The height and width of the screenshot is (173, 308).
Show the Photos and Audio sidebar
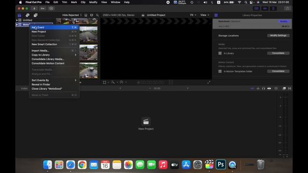tap(27, 15)
